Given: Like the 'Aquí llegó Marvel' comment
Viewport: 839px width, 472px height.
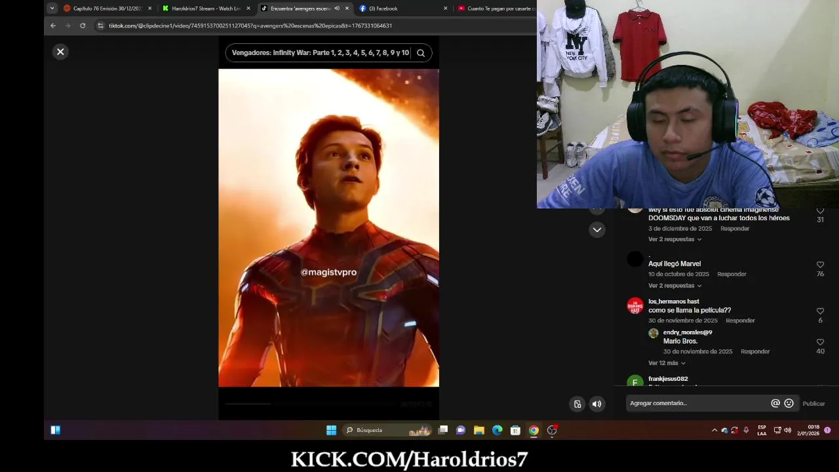Looking at the screenshot, I should coord(820,265).
